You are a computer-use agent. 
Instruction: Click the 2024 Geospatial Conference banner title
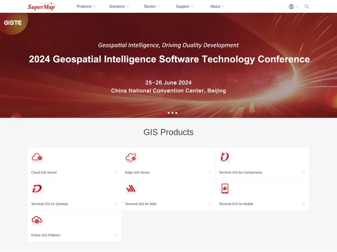pos(169,59)
